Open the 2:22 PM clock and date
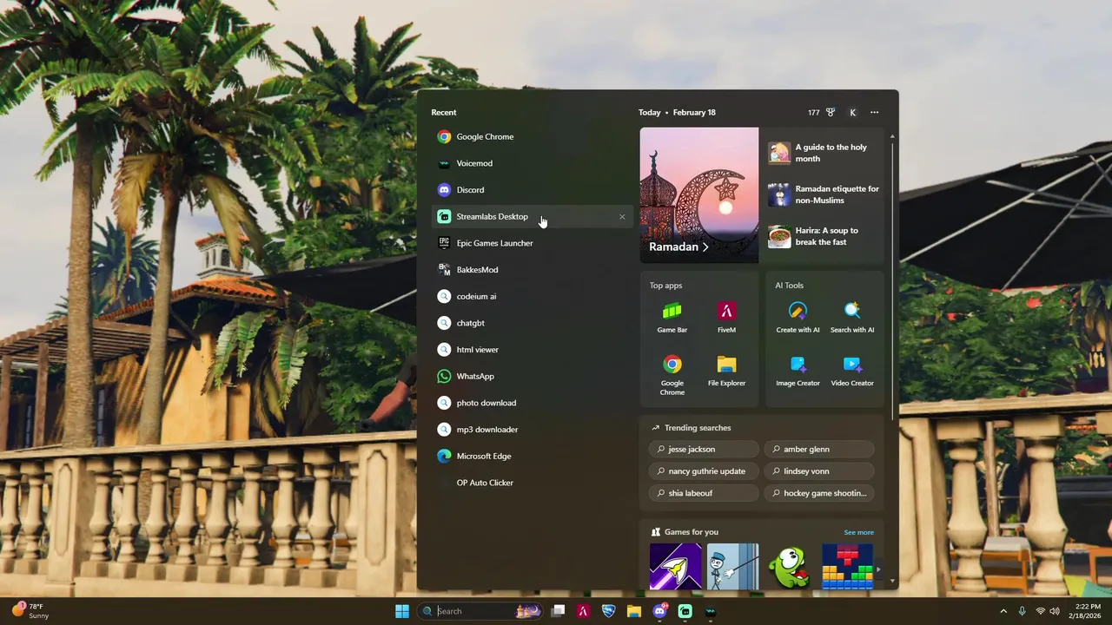The width and height of the screenshot is (1112, 625). coord(1086,611)
